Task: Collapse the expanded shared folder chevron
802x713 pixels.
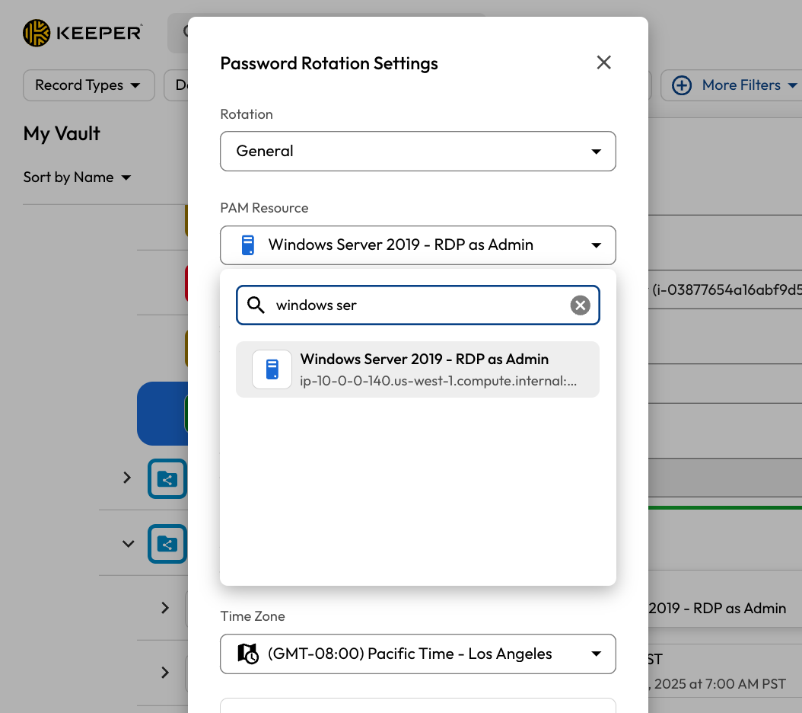Action: tap(128, 544)
